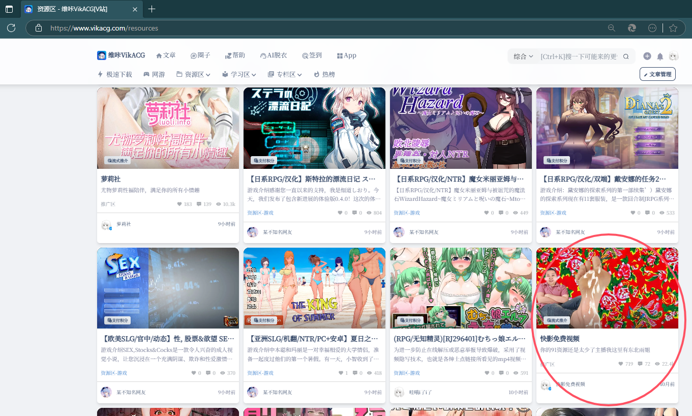Click the 文章管理 button
Viewport: 692px width, 416px height.
[657, 74]
